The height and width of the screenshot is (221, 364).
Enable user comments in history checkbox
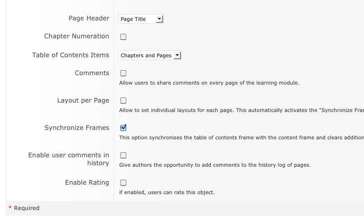[123, 155]
